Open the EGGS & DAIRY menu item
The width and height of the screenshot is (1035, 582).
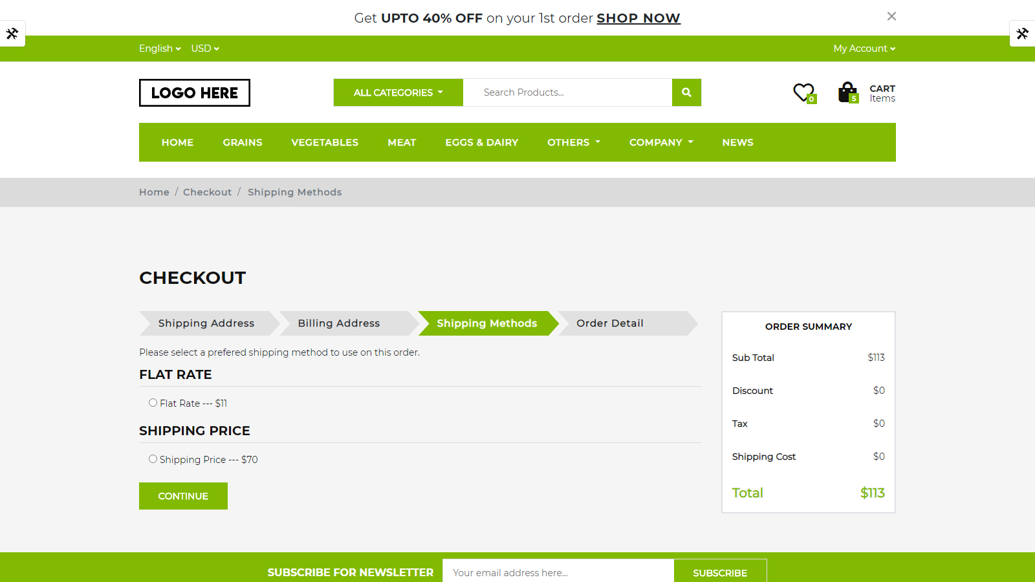point(481,142)
